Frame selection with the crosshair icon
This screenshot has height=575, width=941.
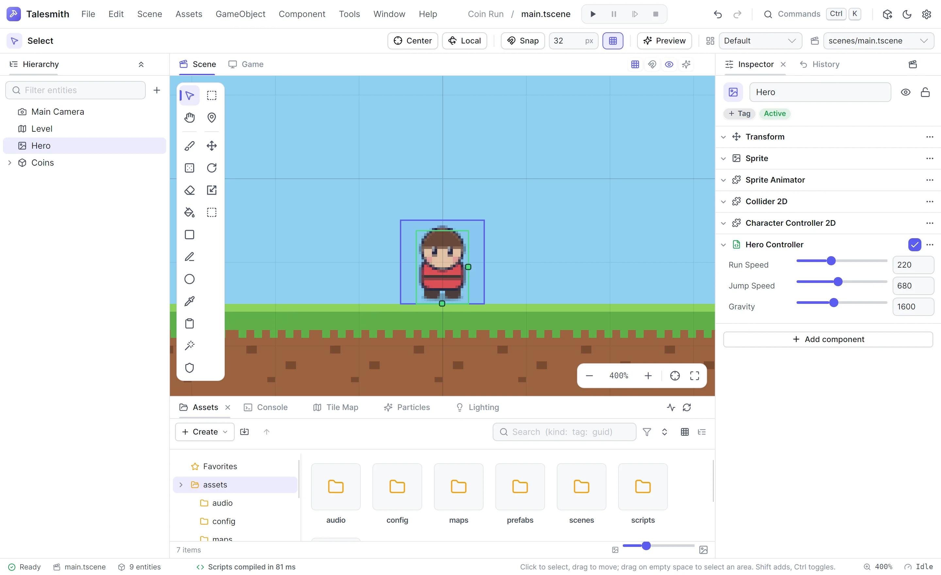(675, 376)
